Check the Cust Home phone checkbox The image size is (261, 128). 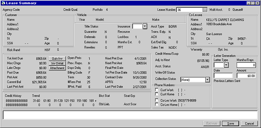(157, 94)
